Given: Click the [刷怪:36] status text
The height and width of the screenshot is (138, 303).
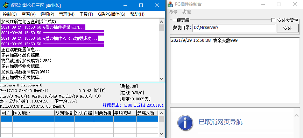Looking at the screenshot, I should pyautogui.click(x=129, y=86).
